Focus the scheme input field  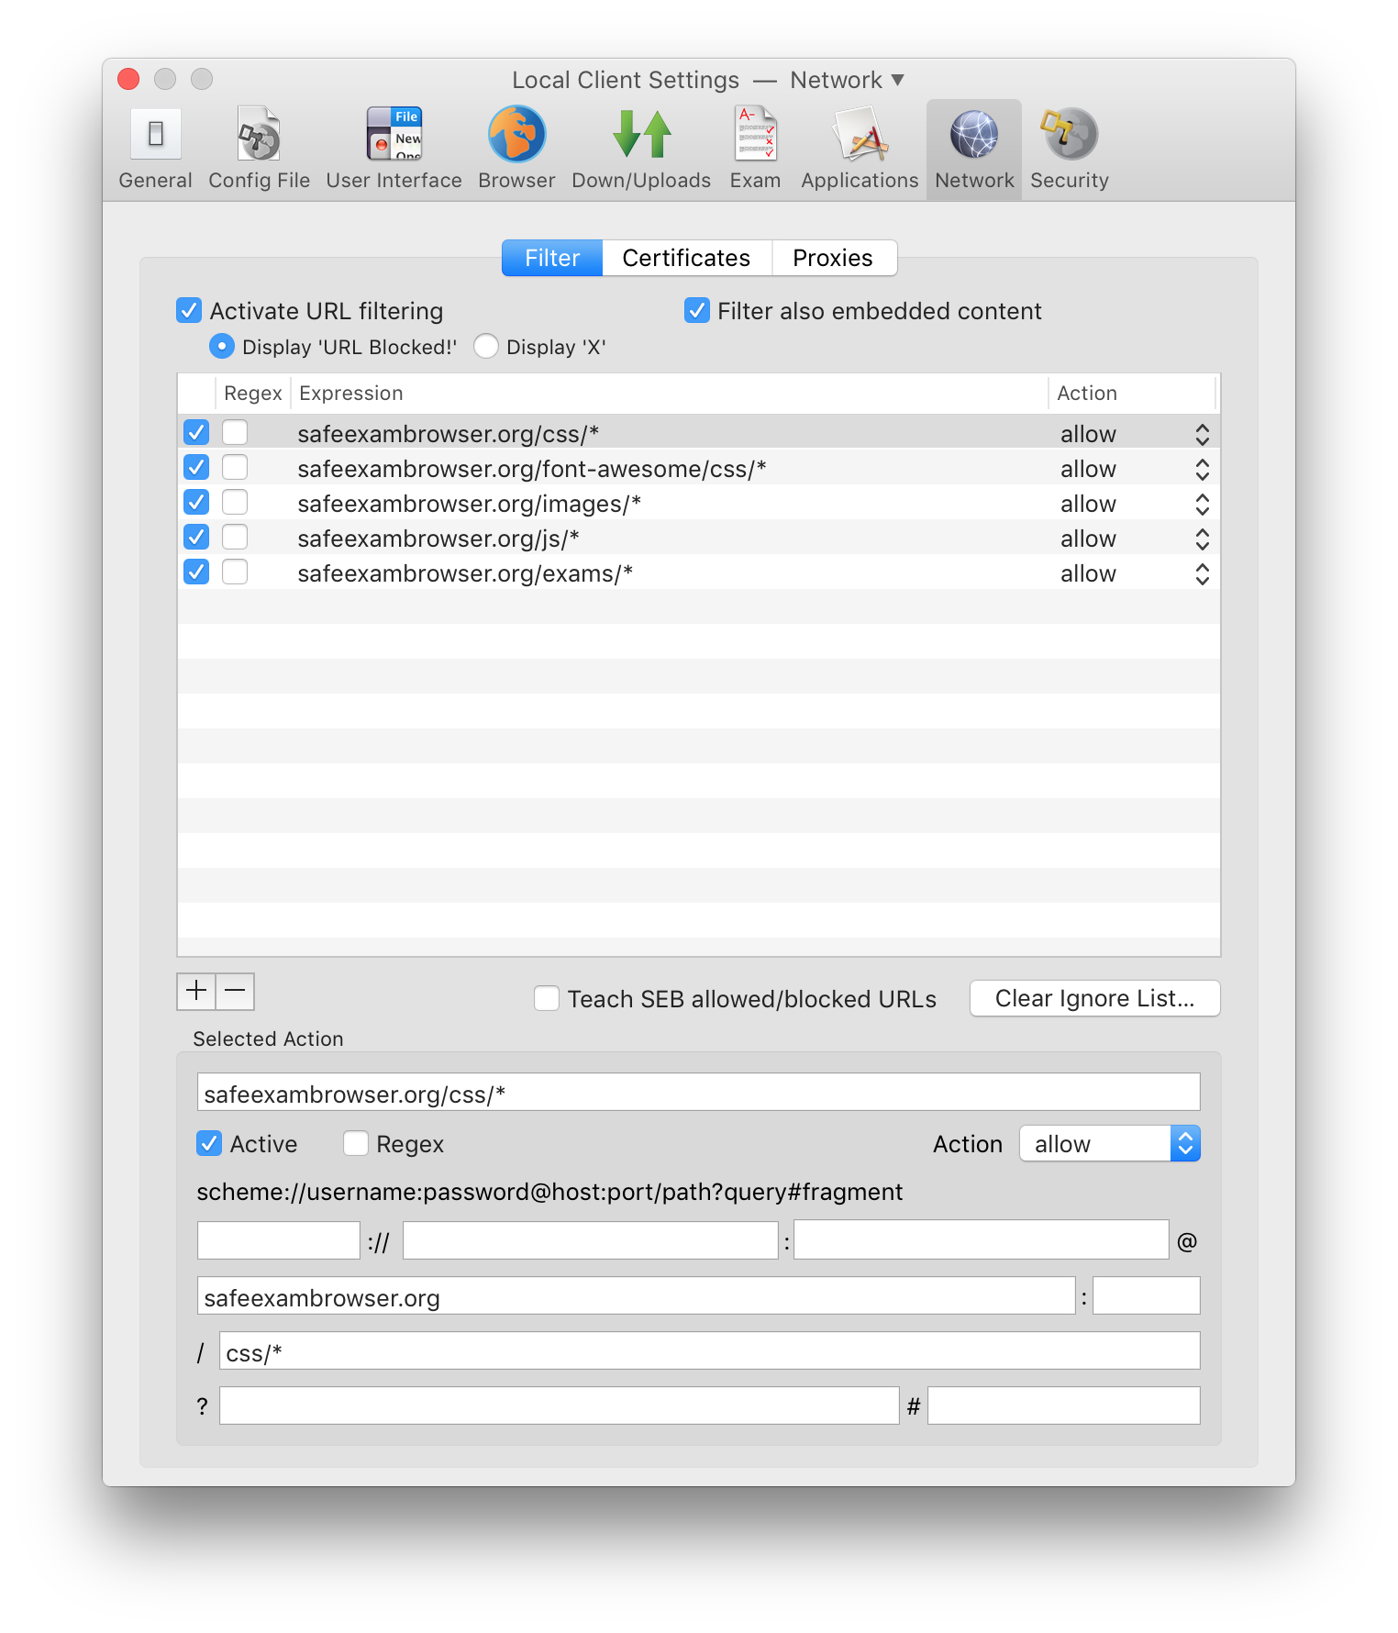pos(278,1240)
